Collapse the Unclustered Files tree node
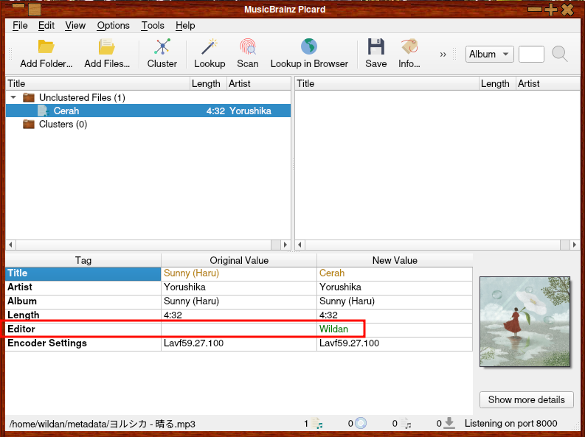 coord(13,97)
